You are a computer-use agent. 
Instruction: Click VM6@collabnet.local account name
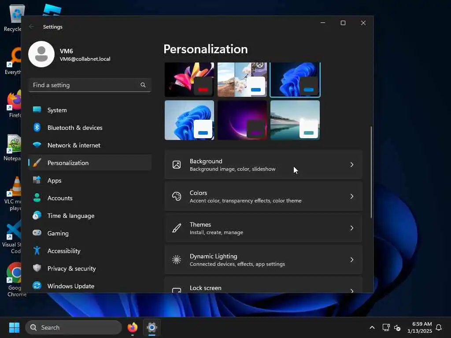pos(85,59)
